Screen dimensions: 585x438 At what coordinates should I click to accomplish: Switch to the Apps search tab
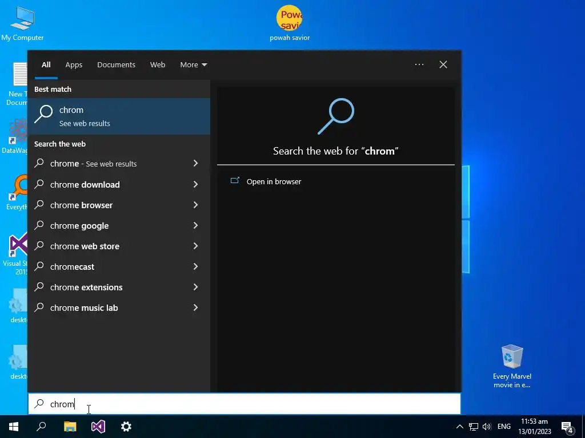(74, 65)
